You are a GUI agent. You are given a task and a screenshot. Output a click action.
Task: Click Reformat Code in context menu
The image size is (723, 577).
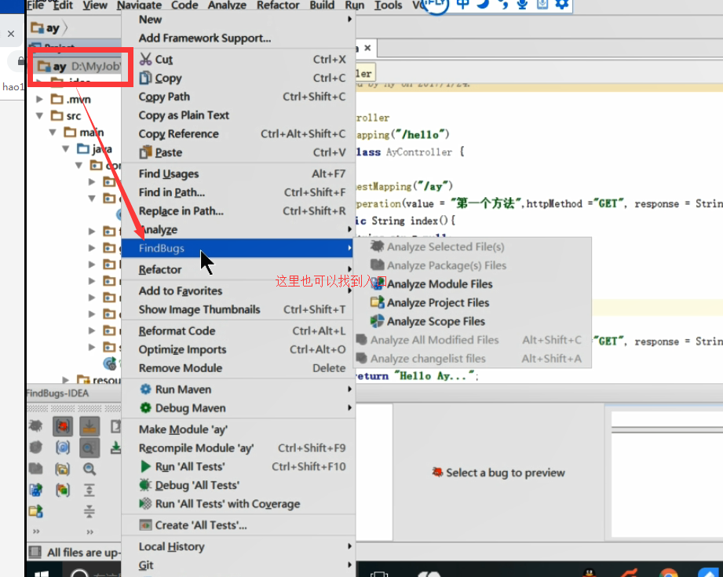click(238, 330)
